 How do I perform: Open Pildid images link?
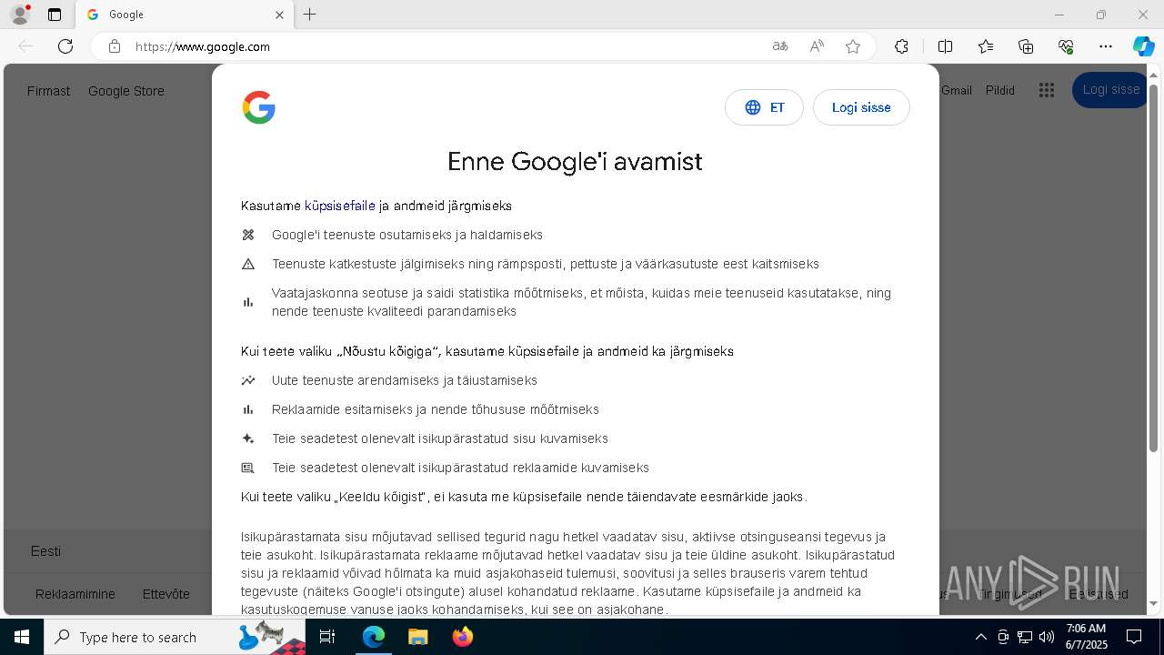click(x=1000, y=90)
